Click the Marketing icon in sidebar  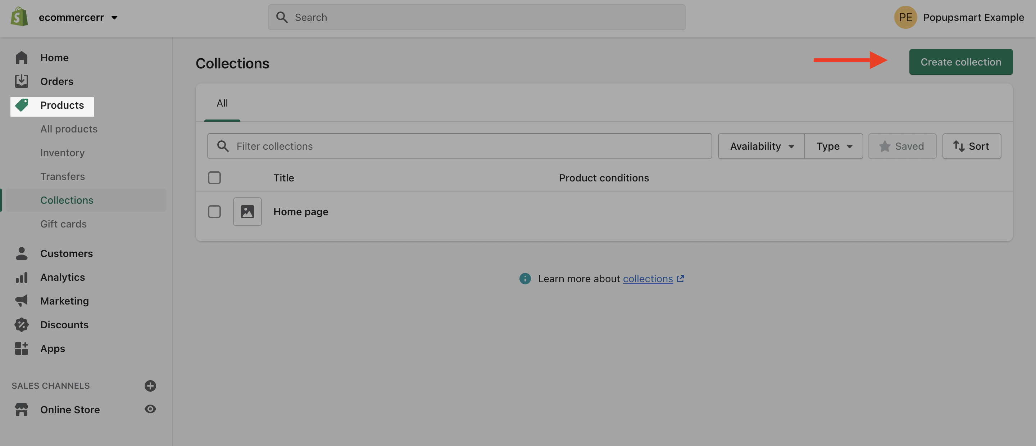tap(20, 301)
